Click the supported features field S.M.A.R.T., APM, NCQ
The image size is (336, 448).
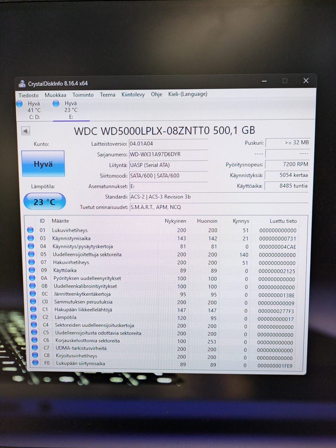click(219, 207)
